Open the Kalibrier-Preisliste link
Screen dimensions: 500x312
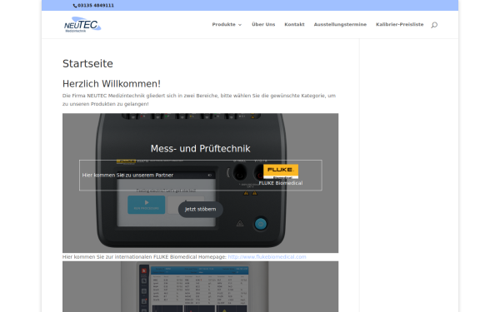pos(399,24)
